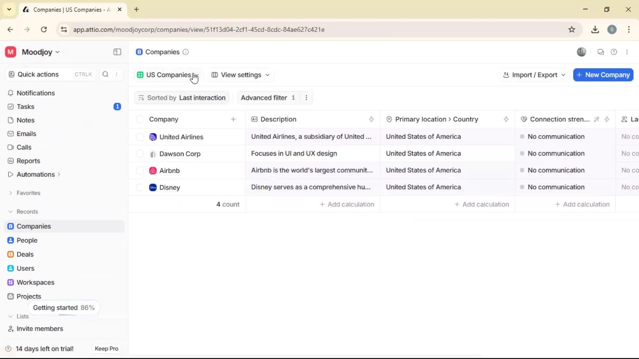The width and height of the screenshot is (639, 359).
Task: Go back in browser history
Action: (10, 30)
